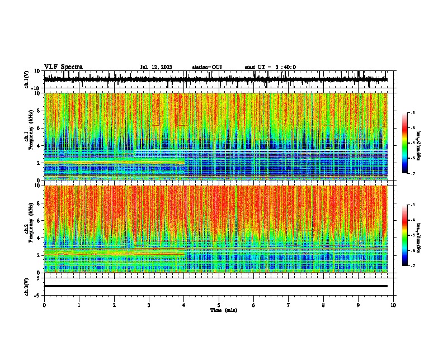
Task: Select the date text 'Jul. 12, 2023'
Action: tap(156, 67)
